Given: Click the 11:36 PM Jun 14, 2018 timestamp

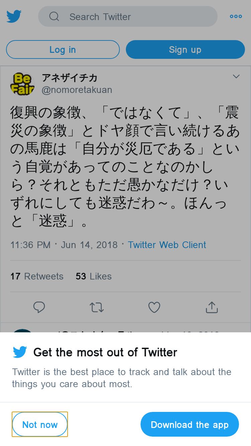Looking at the screenshot, I should pyautogui.click(x=64, y=245).
